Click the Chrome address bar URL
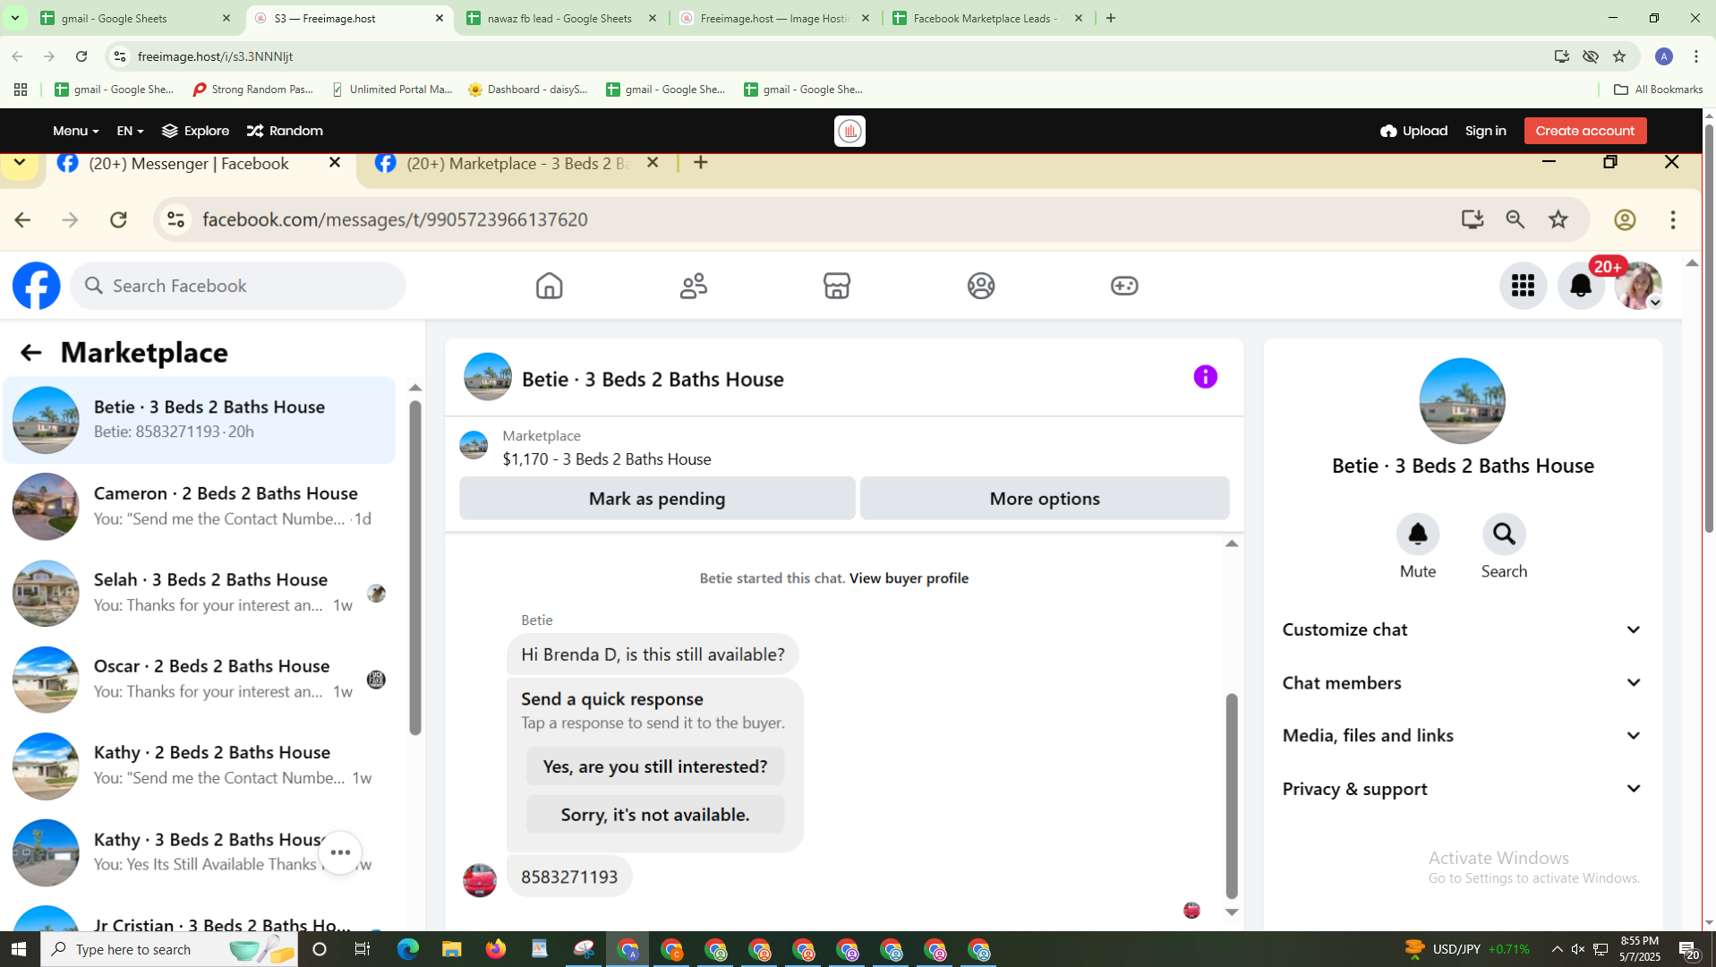Viewport: 1716px width, 967px height. click(216, 56)
